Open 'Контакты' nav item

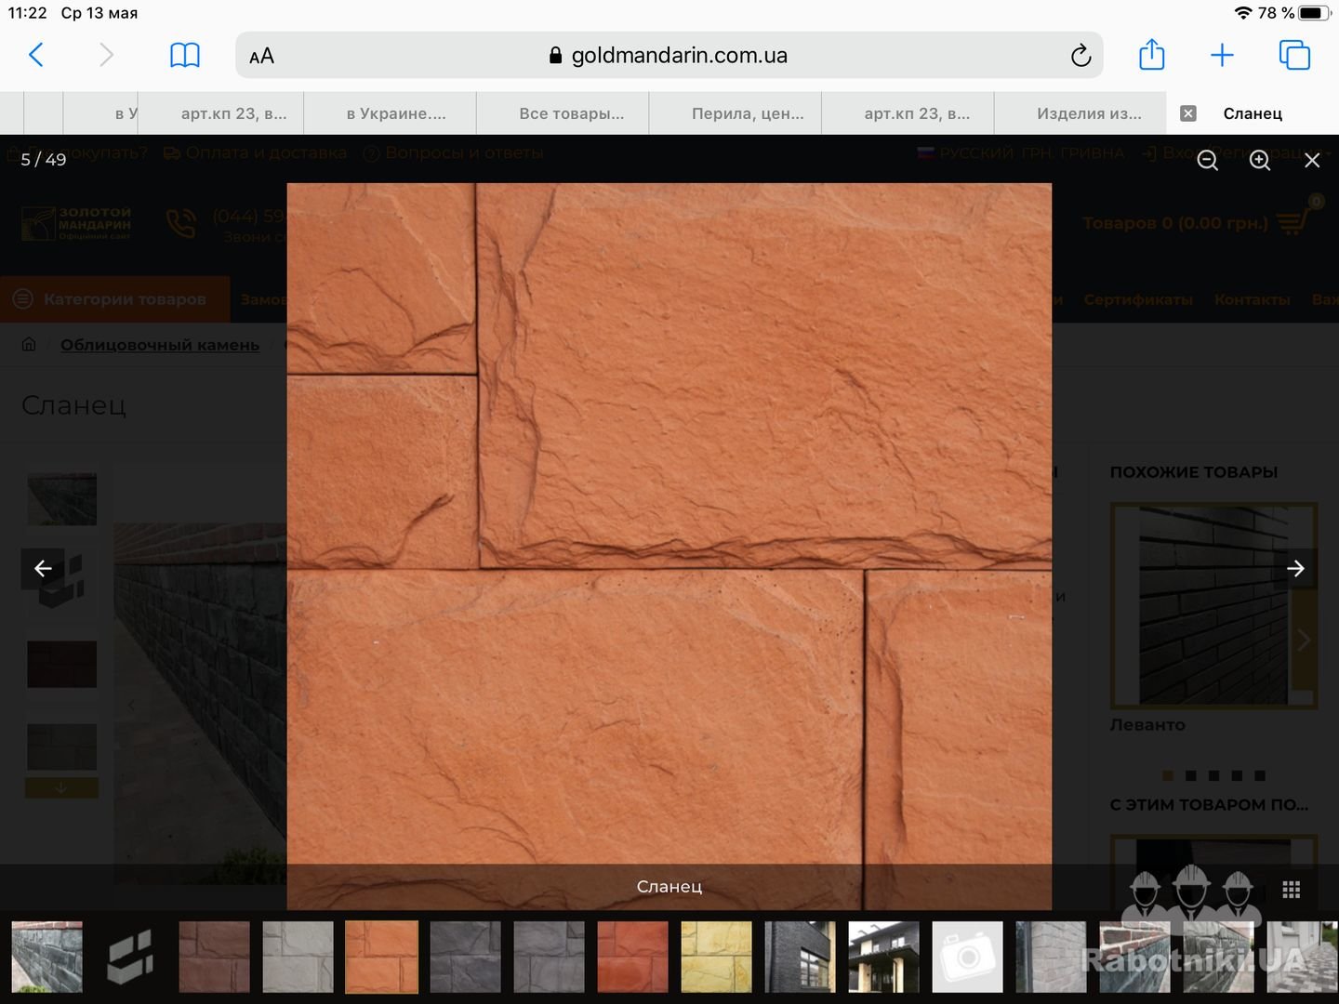(1252, 299)
